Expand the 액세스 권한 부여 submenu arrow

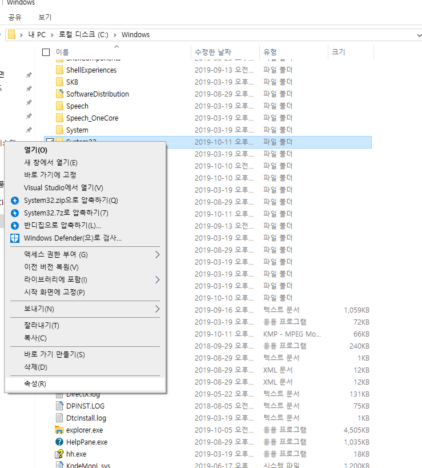pos(157,255)
